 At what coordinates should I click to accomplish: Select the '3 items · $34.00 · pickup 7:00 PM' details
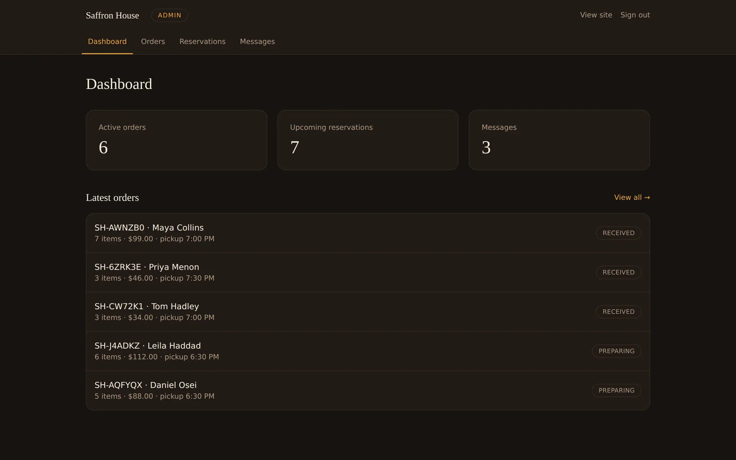pos(154,317)
